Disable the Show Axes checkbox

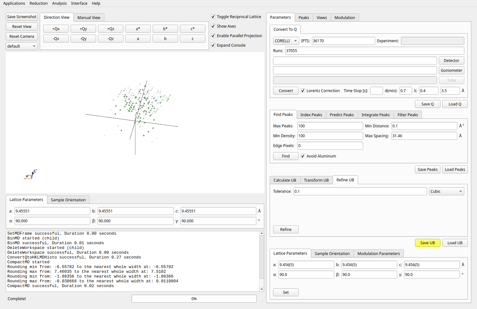point(213,26)
